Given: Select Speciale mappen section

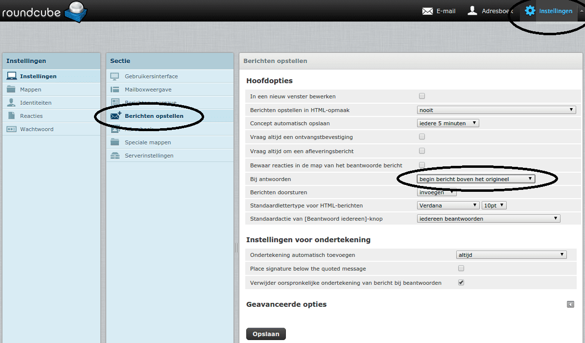Looking at the screenshot, I should pyautogui.click(x=147, y=142).
